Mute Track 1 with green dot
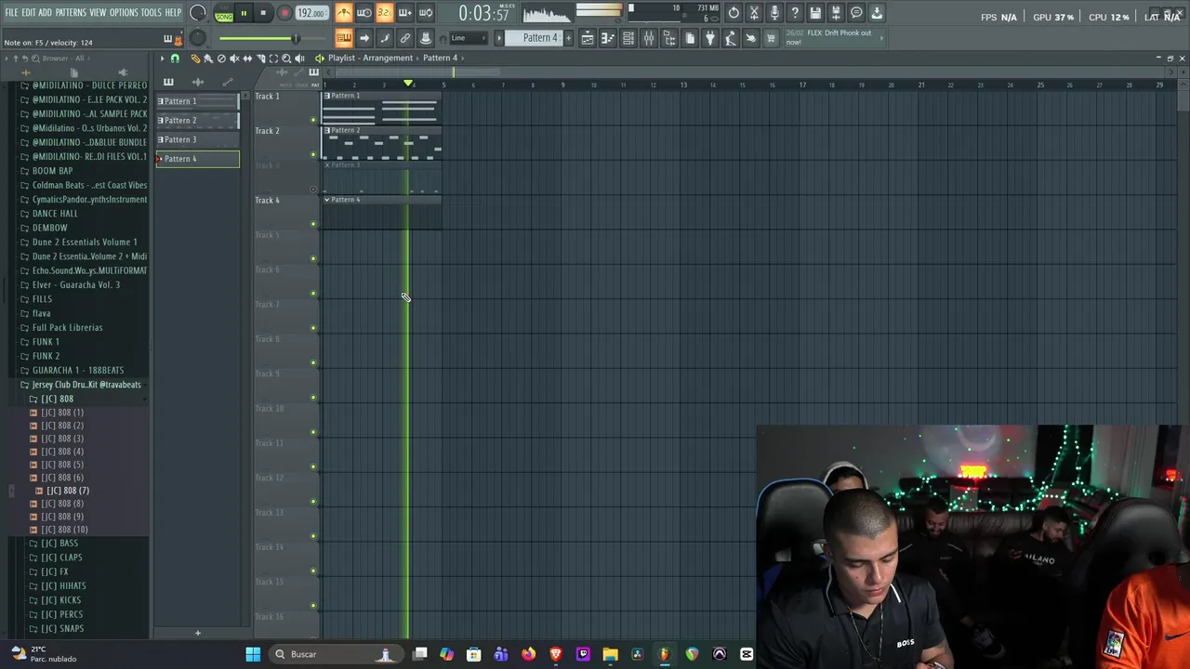The height and width of the screenshot is (669, 1190). coord(313,120)
